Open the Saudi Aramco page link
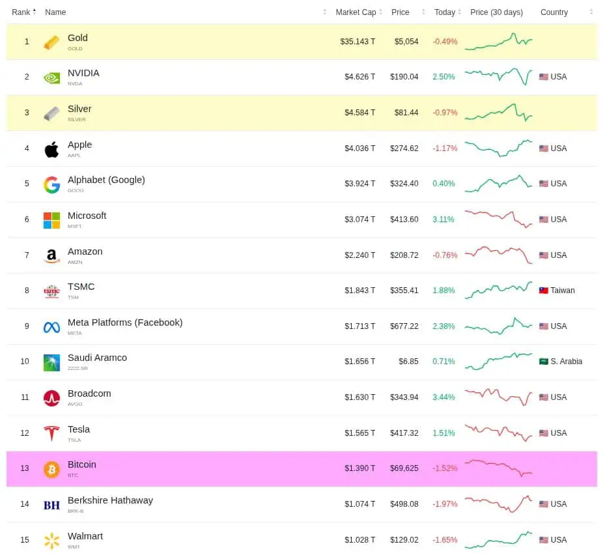 click(97, 358)
